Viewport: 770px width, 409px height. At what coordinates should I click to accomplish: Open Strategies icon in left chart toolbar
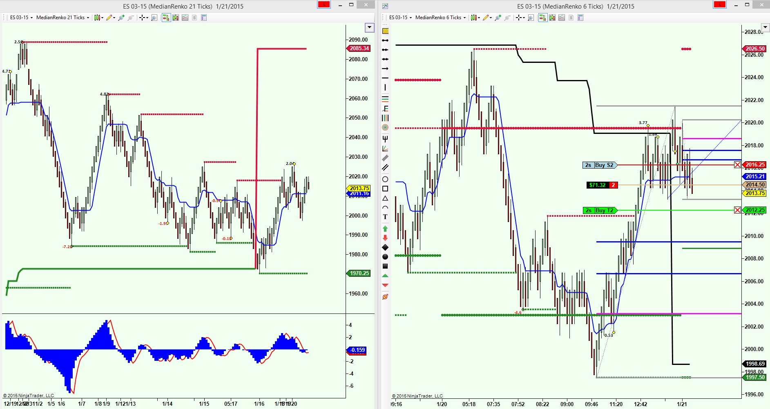point(194,18)
